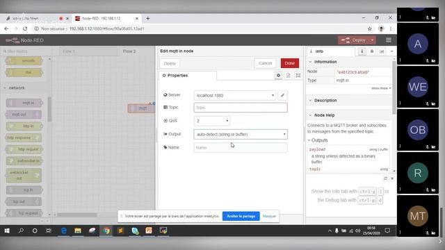This screenshot has height=250, width=445.
Task: Show the debug messages sidebar tab
Action: pyautogui.click(x=372, y=51)
